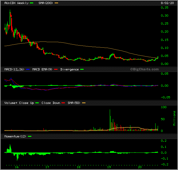178x170 pixels.
Task: Click the 20 year marker on the time axis
Action: tap(140, 167)
